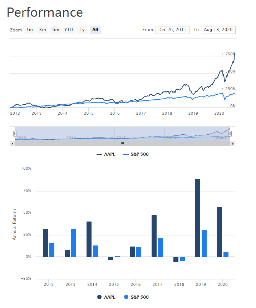Click the 2019 AAPL annual return bar

198,218
